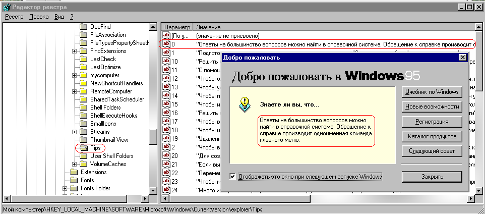The height and width of the screenshot is (214, 485).
Task: Select the Tips key label
Action: click(x=95, y=148)
